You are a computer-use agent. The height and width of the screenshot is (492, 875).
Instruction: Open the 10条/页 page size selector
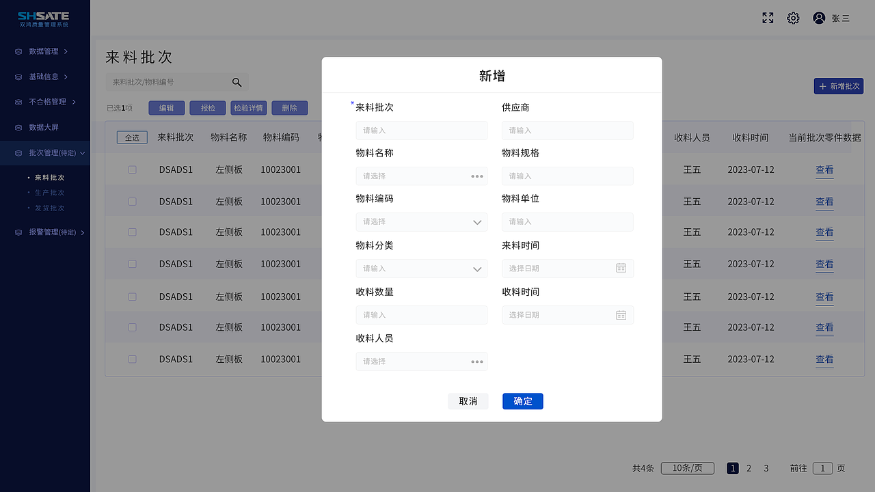(x=688, y=468)
